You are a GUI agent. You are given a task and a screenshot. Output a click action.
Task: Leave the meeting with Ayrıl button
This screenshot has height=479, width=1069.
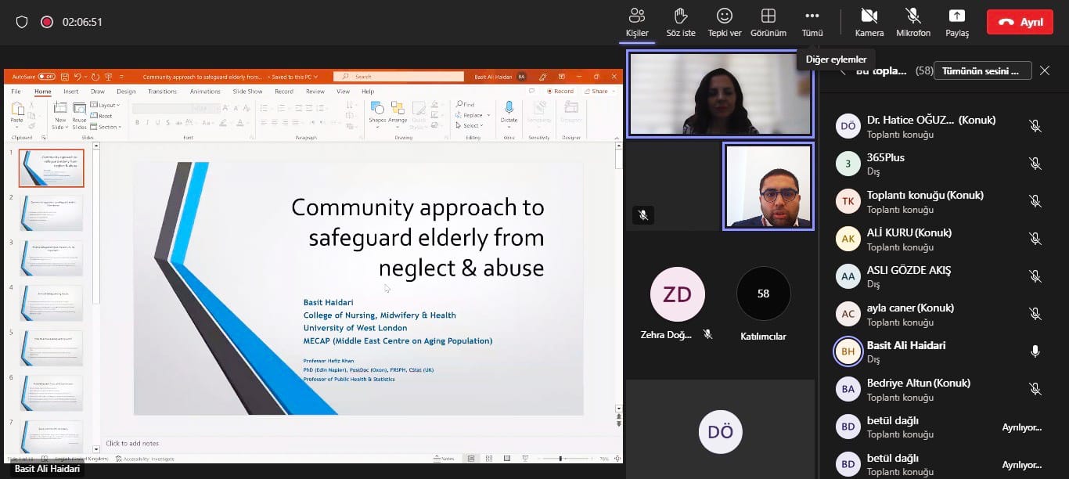(1020, 22)
